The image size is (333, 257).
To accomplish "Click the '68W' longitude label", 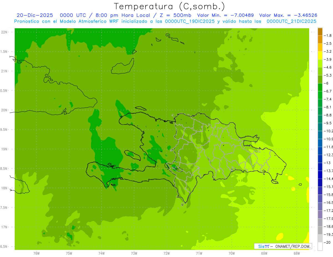I will (296, 253).
